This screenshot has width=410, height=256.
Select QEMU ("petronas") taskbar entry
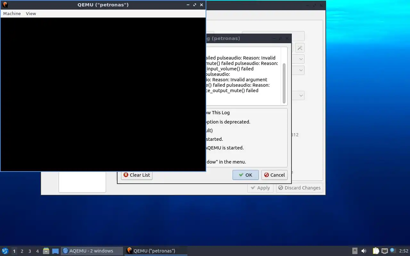(x=156, y=251)
